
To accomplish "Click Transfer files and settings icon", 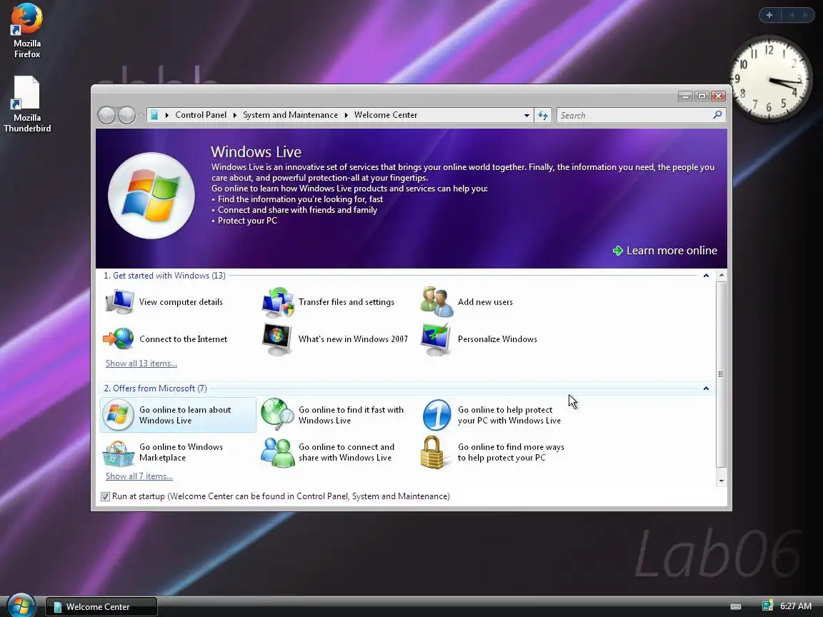I will click(x=278, y=302).
